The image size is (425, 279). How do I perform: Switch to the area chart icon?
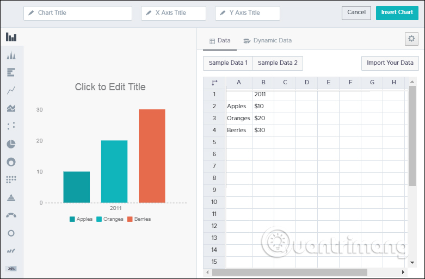[x=11, y=108]
